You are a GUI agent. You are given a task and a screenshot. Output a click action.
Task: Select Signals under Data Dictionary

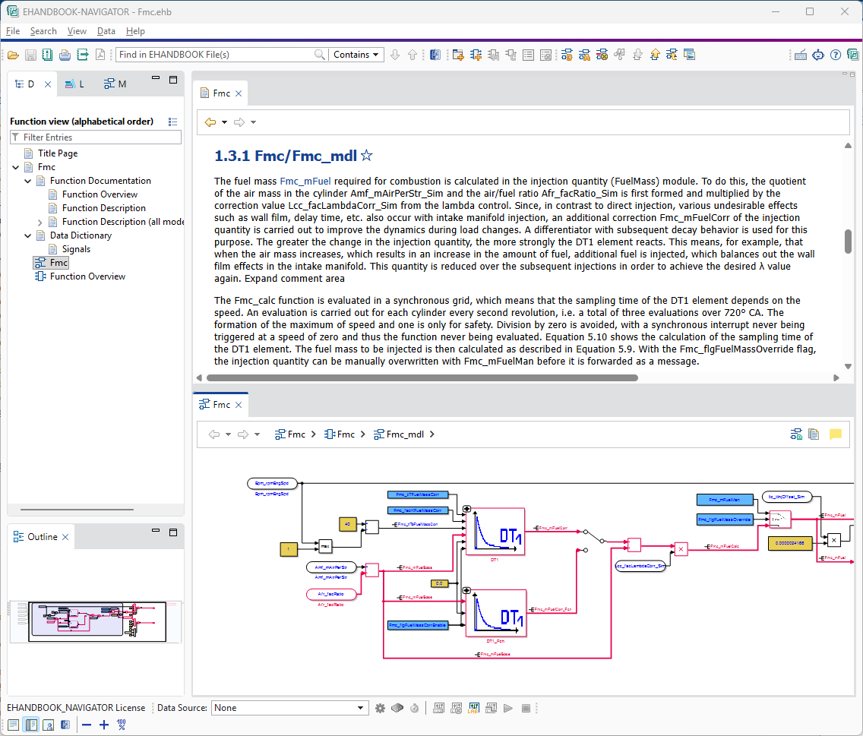(x=76, y=249)
